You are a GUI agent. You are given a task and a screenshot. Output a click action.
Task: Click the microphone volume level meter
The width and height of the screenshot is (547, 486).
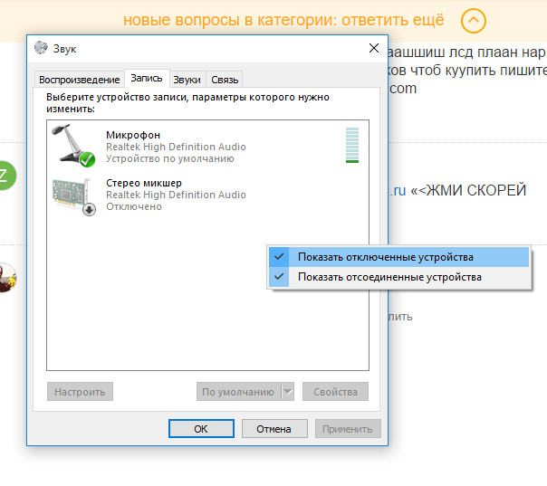(352, 145)
